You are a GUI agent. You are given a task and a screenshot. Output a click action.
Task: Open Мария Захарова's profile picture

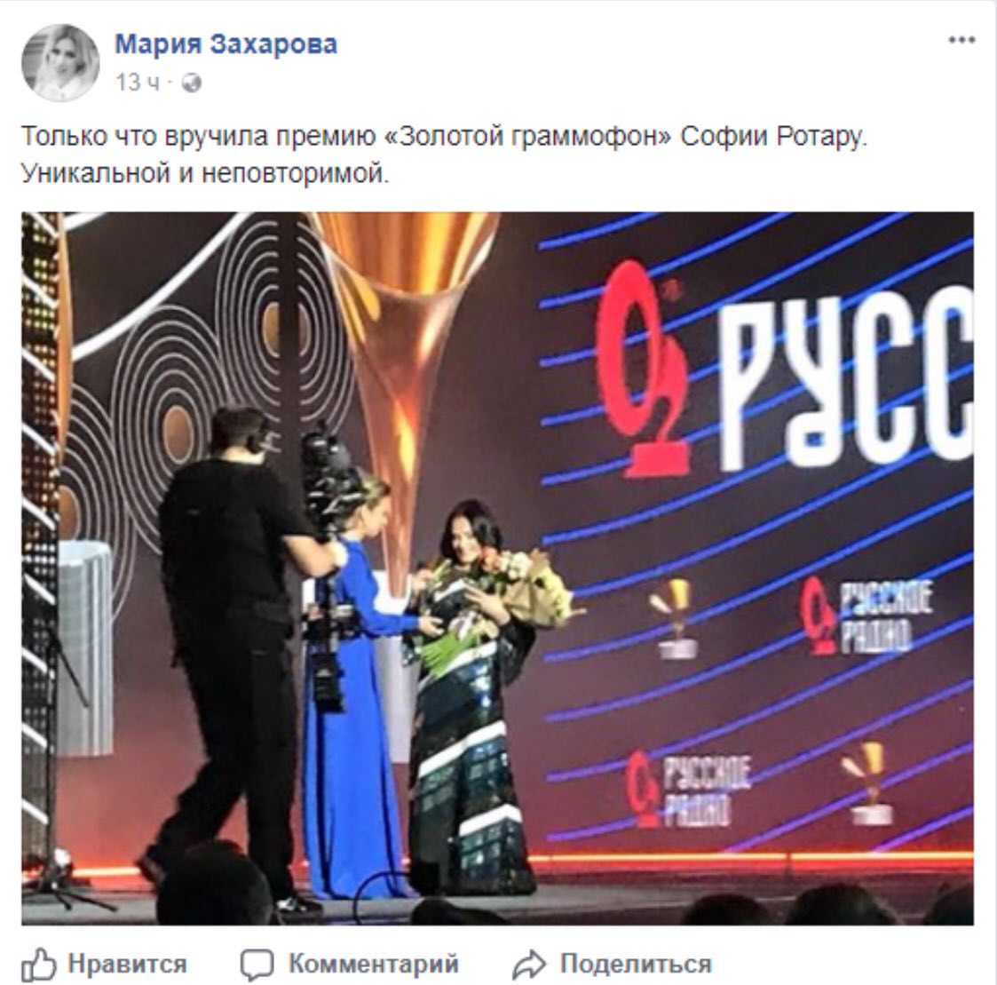coord(60,62)
